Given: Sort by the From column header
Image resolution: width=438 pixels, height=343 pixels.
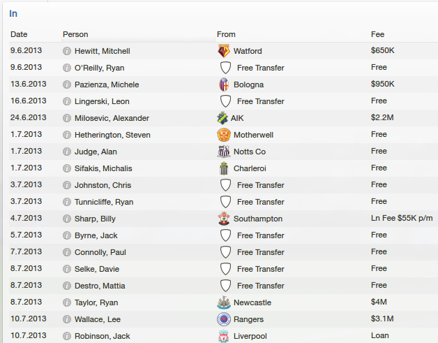Looking at the screenshot, I should [x=226, y=34].
